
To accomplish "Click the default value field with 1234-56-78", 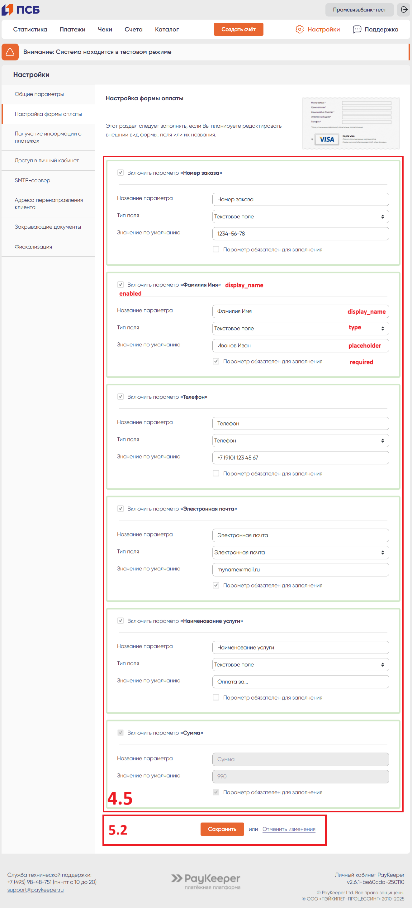I will tap(300, 233).
